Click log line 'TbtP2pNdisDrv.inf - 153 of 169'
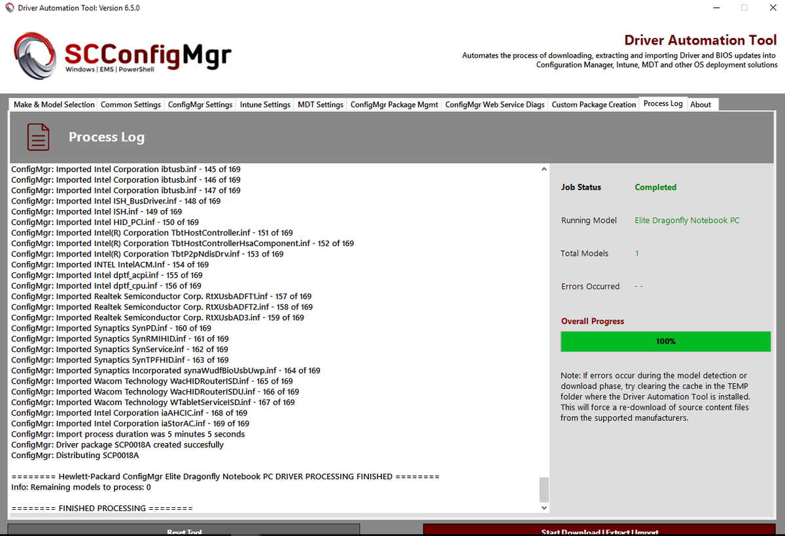This screenshot has width=785, height=536. (x=147, y=254)
